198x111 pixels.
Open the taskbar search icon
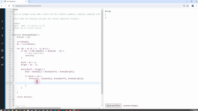[x=5, y=110]
